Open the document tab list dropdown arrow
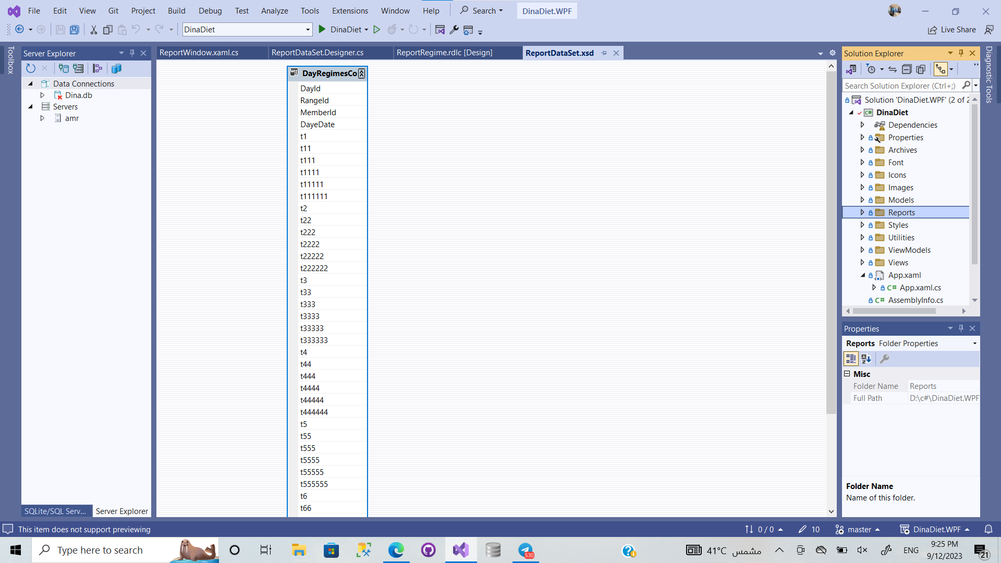 pyautogui.click(x=820, y=54)
